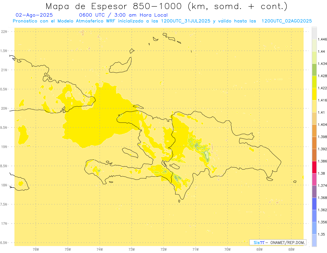Click the '73W' longitude label

[132, 249]
